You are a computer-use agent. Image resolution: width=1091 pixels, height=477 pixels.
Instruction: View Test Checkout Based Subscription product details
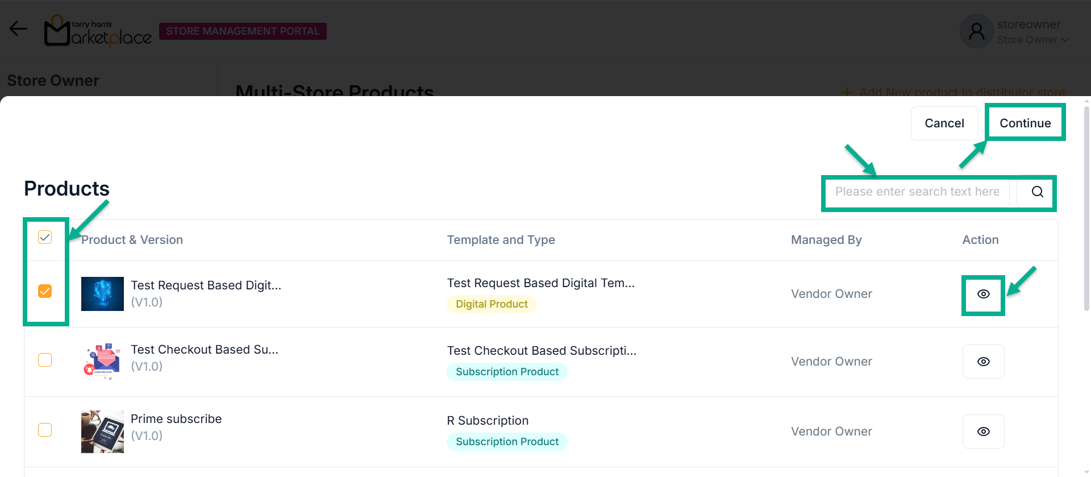[x=983, y=362]
